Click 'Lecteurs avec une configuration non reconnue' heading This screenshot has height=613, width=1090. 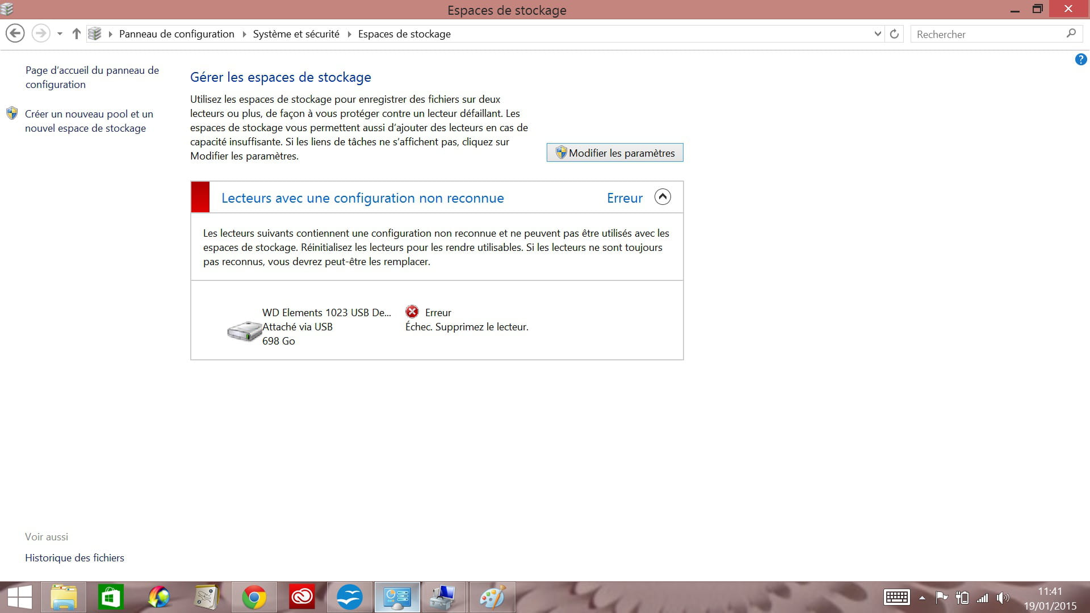click(363, 198)
